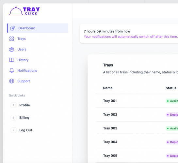Click the History open book icon
This screenshot has width=178, height=163.
point(11,60)
